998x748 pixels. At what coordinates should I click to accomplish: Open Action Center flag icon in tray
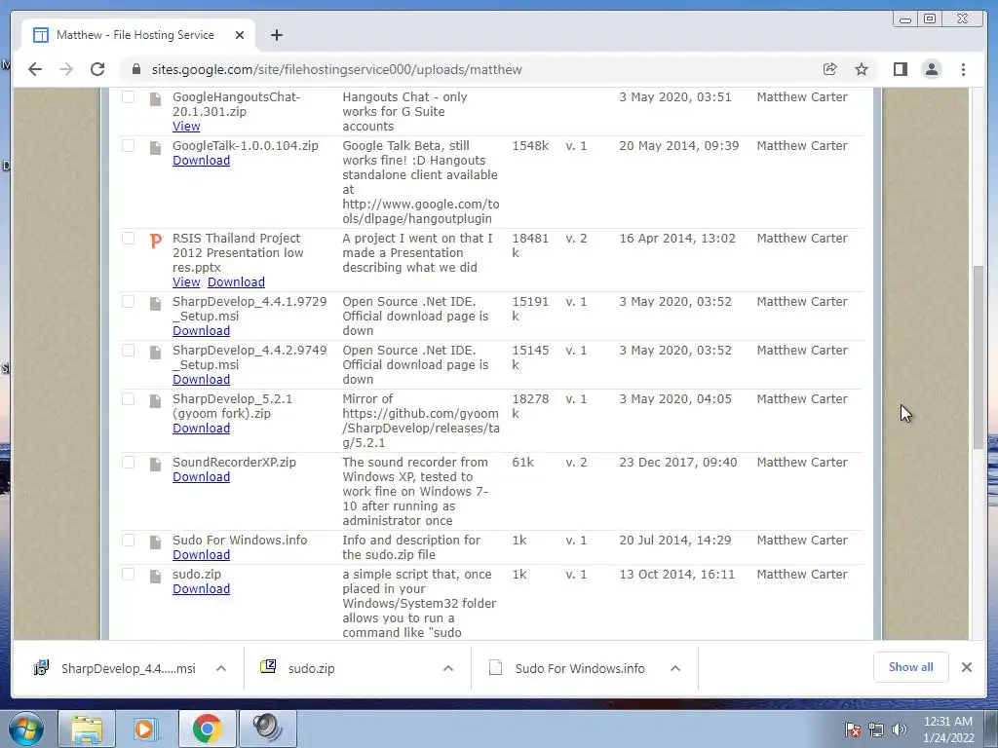853,729
